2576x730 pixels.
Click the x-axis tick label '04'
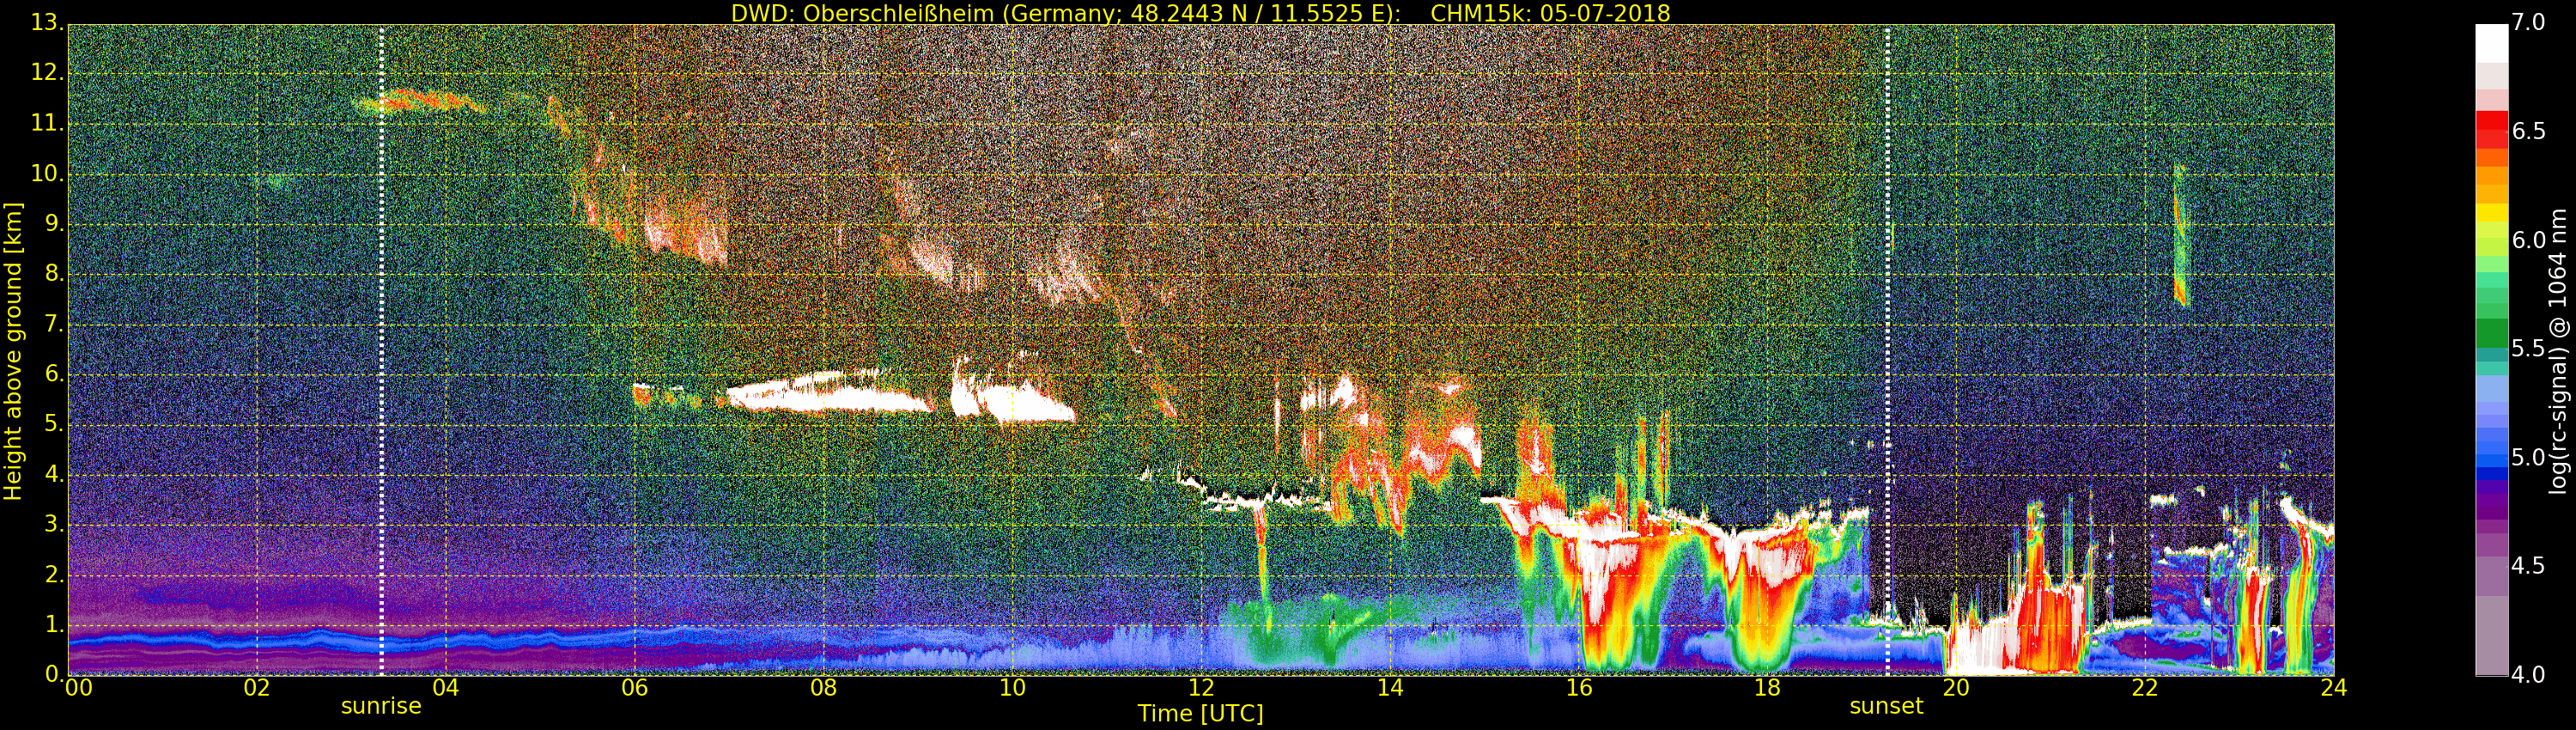tap(445, 687)
